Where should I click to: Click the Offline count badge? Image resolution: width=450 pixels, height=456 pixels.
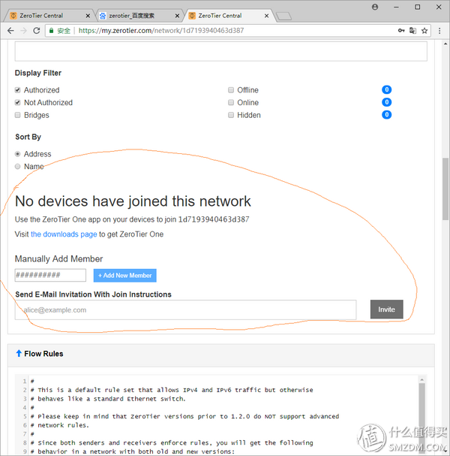pos(386,89)
